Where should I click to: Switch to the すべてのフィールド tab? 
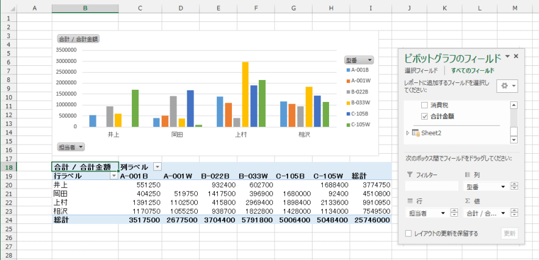click(472, 71)
